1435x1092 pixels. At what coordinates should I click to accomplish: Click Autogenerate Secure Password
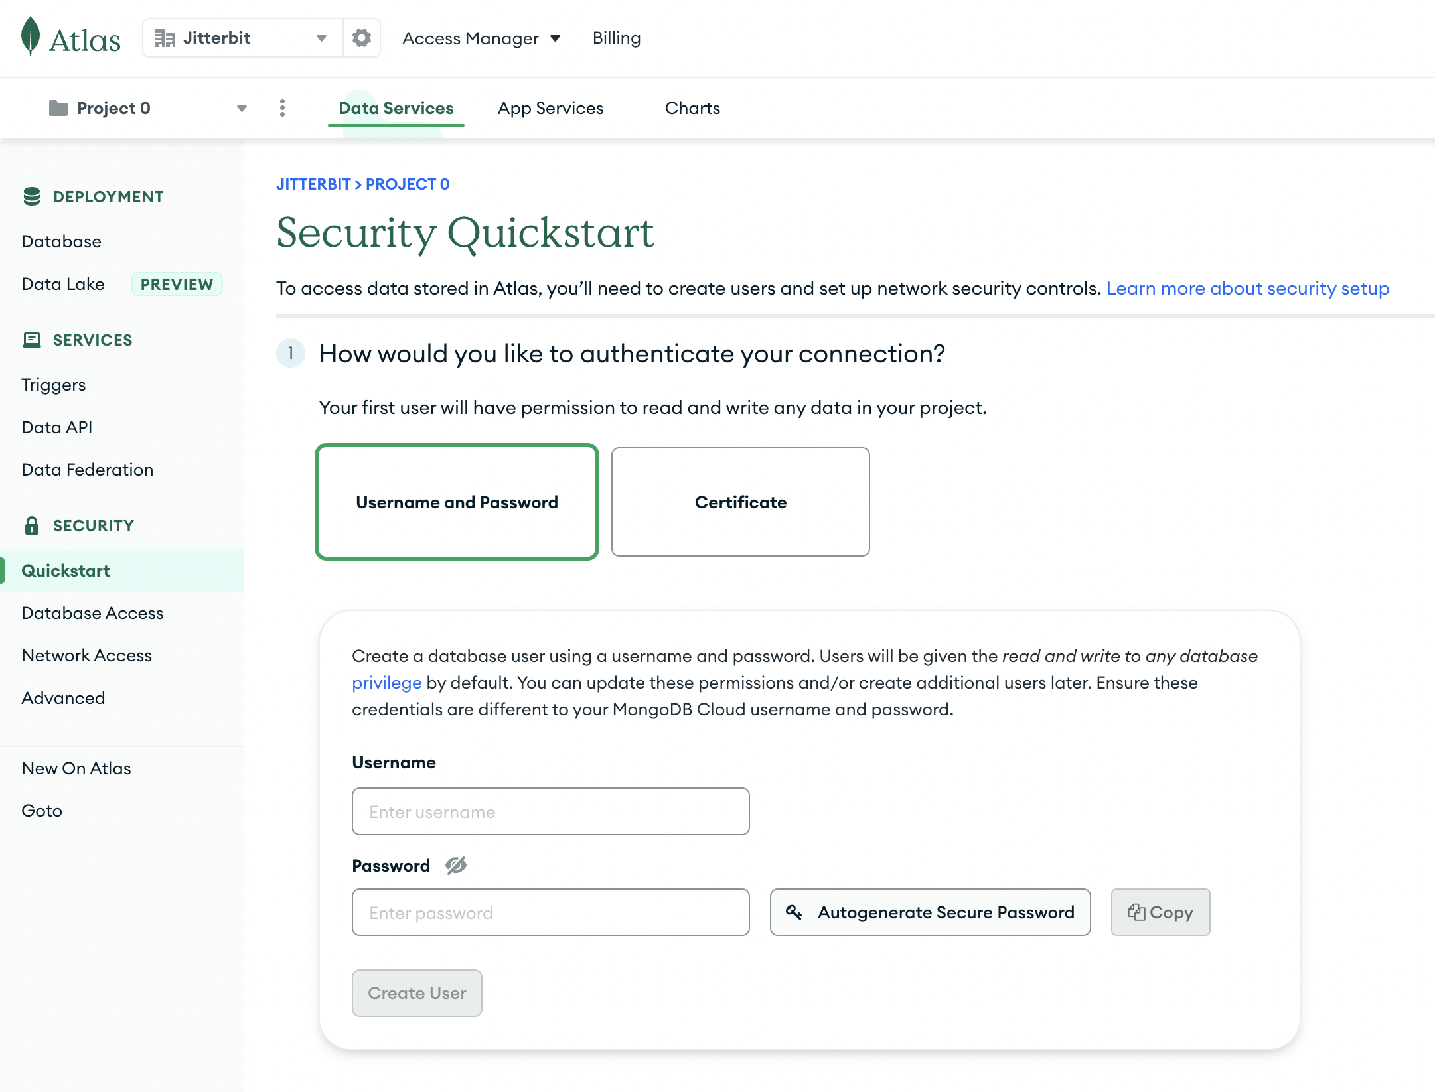pyautogui.click(x=929, y=912)
